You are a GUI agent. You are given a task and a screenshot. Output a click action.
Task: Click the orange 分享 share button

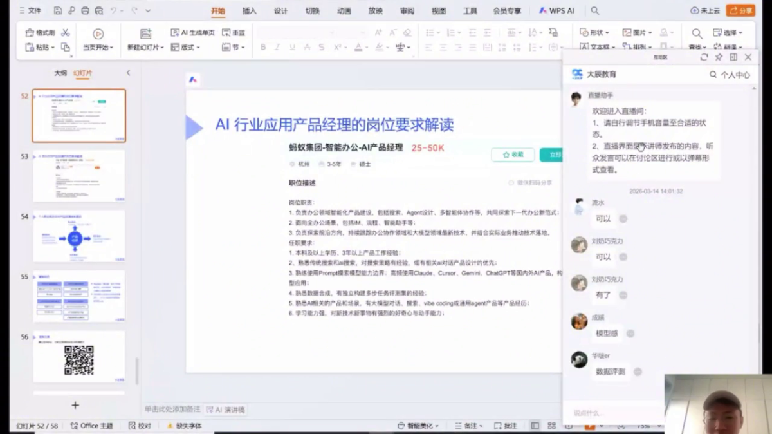740,11
